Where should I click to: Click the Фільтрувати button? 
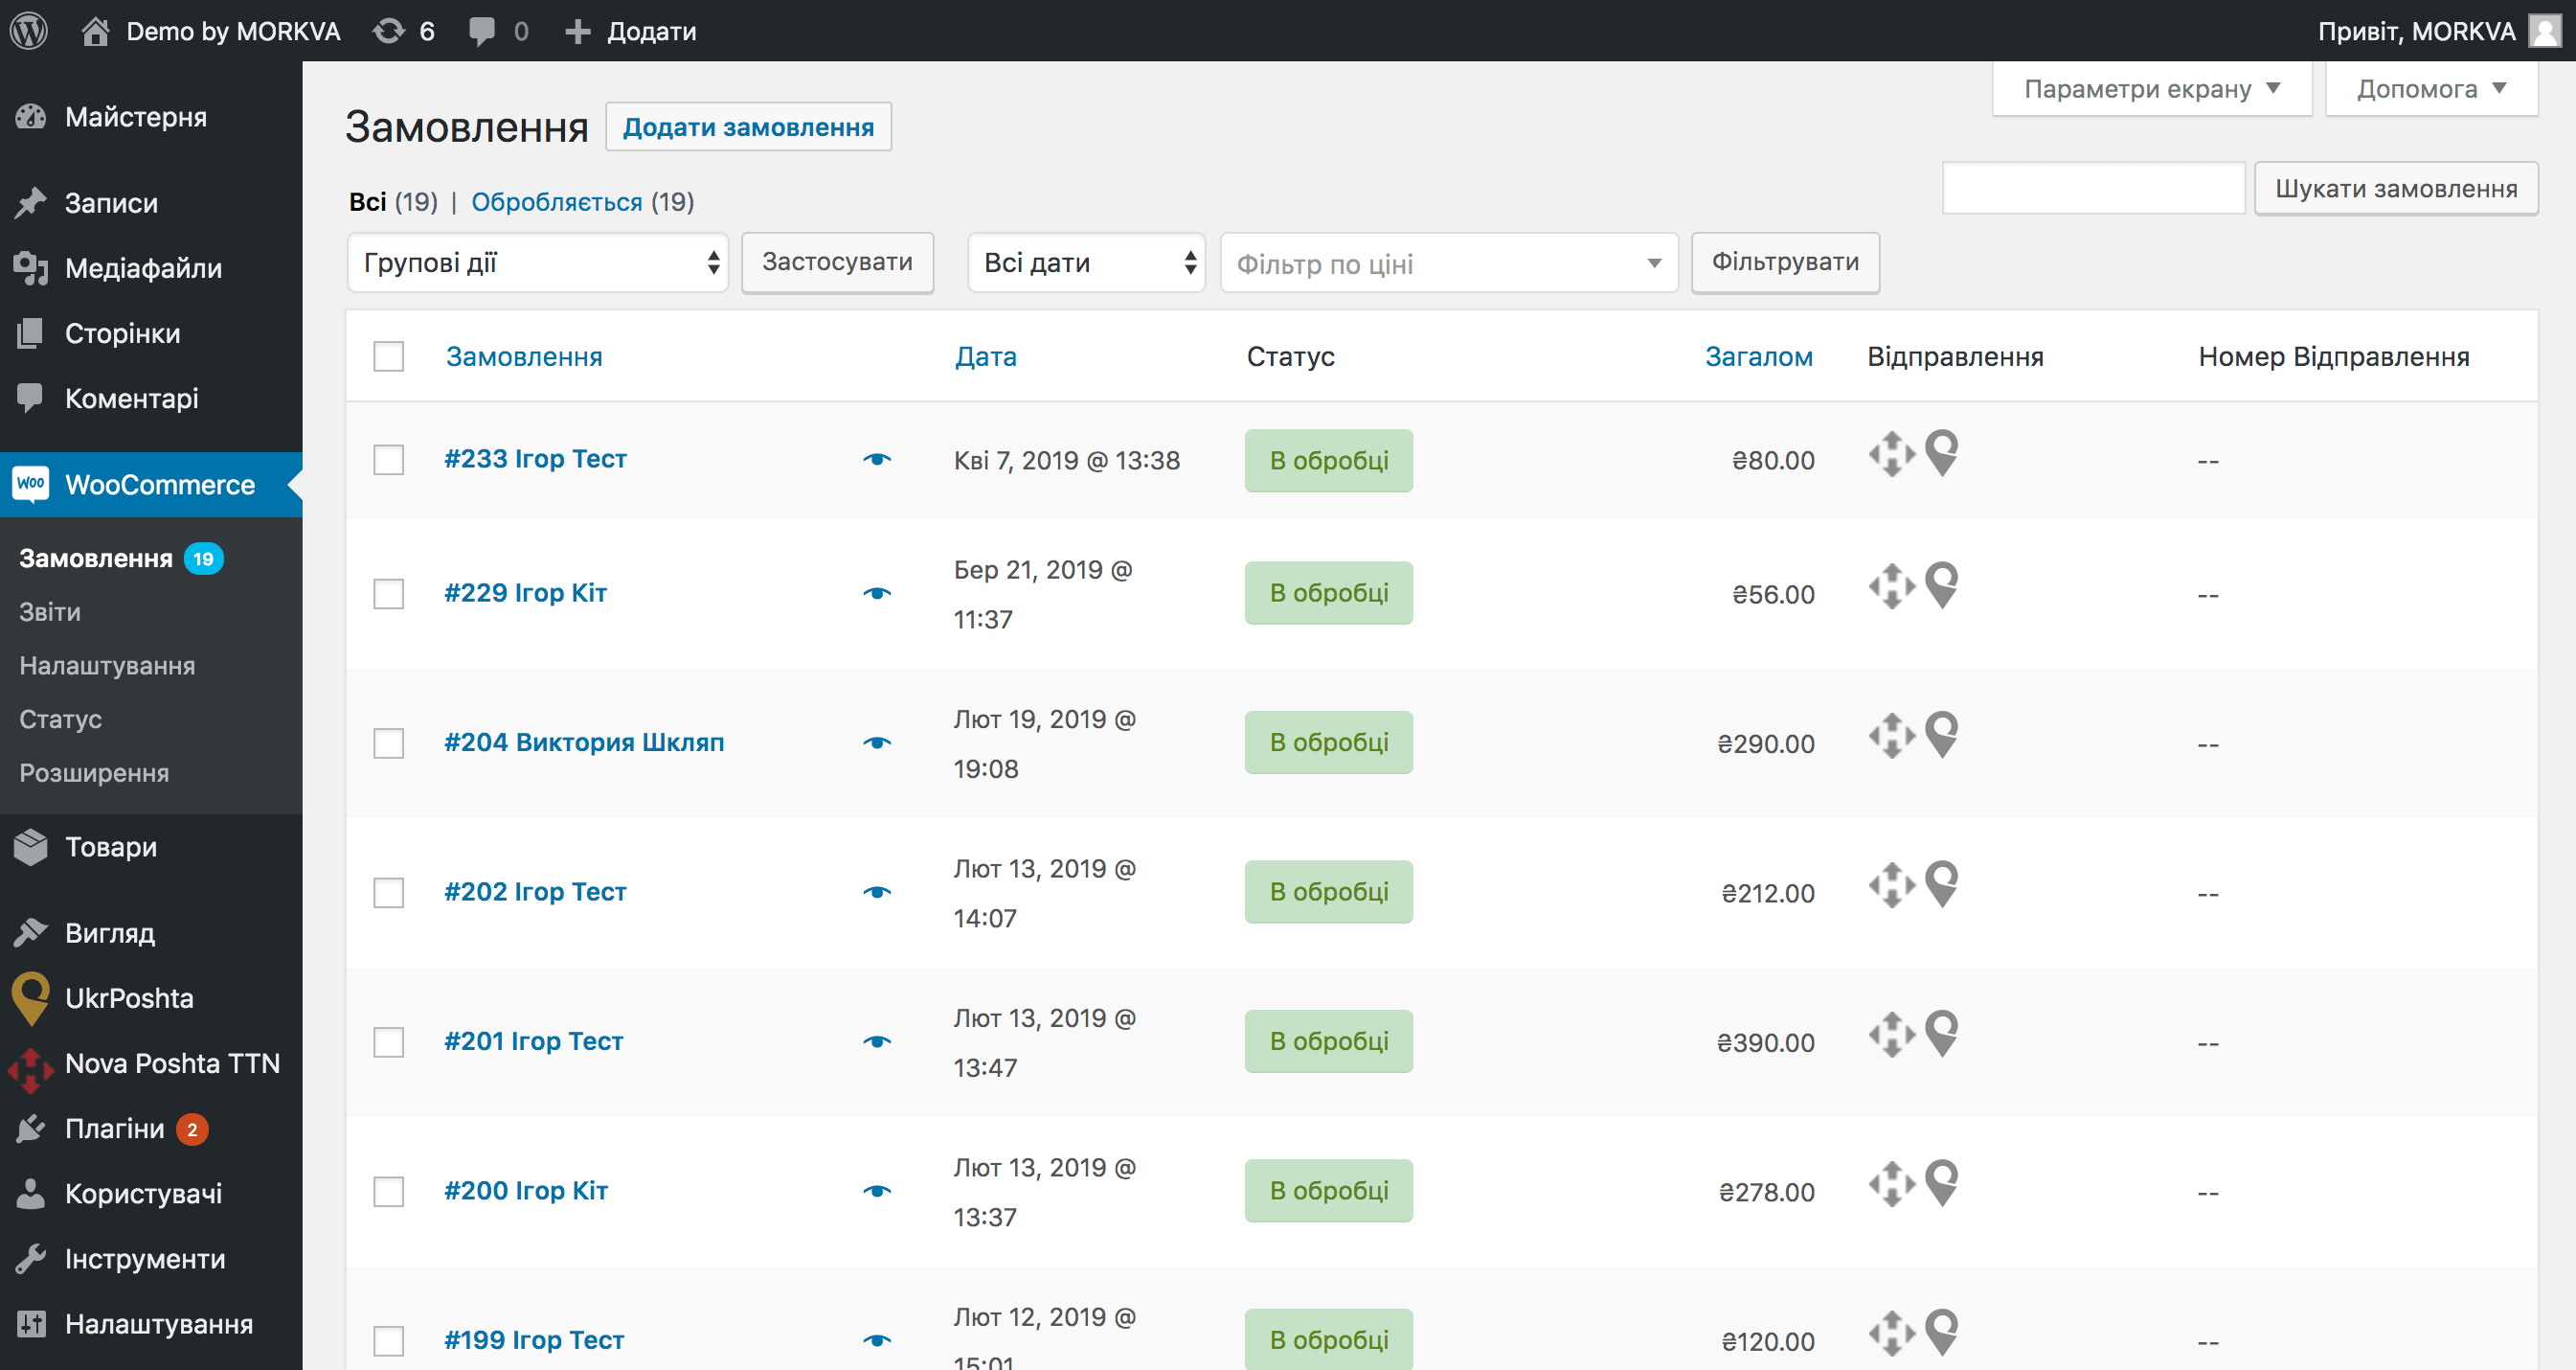[1785, 263]
